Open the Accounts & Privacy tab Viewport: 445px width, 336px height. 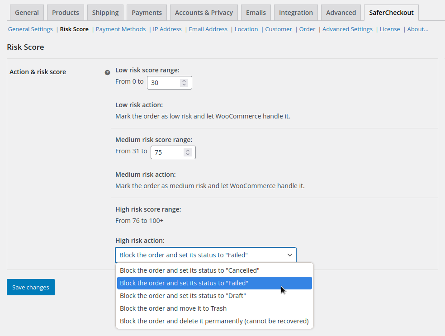(204, 13)
